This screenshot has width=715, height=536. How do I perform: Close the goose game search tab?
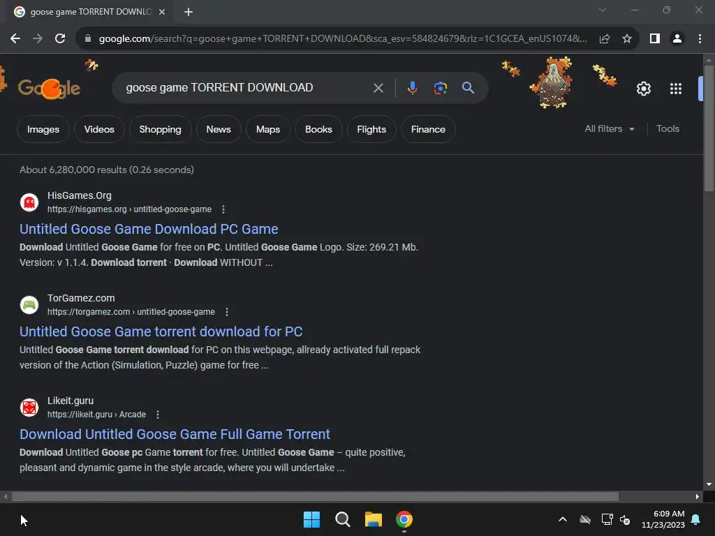pos(162,12)
